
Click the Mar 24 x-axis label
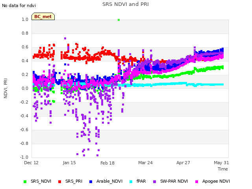pyautogui.click(x=145, y=163)
